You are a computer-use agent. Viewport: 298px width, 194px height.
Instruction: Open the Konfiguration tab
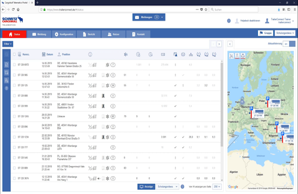64,34
